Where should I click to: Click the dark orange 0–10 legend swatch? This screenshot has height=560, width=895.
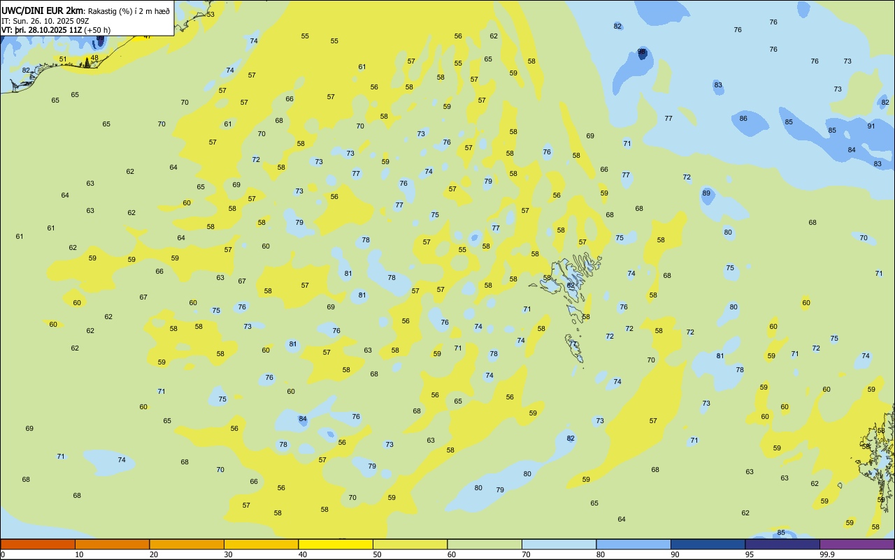38,544
